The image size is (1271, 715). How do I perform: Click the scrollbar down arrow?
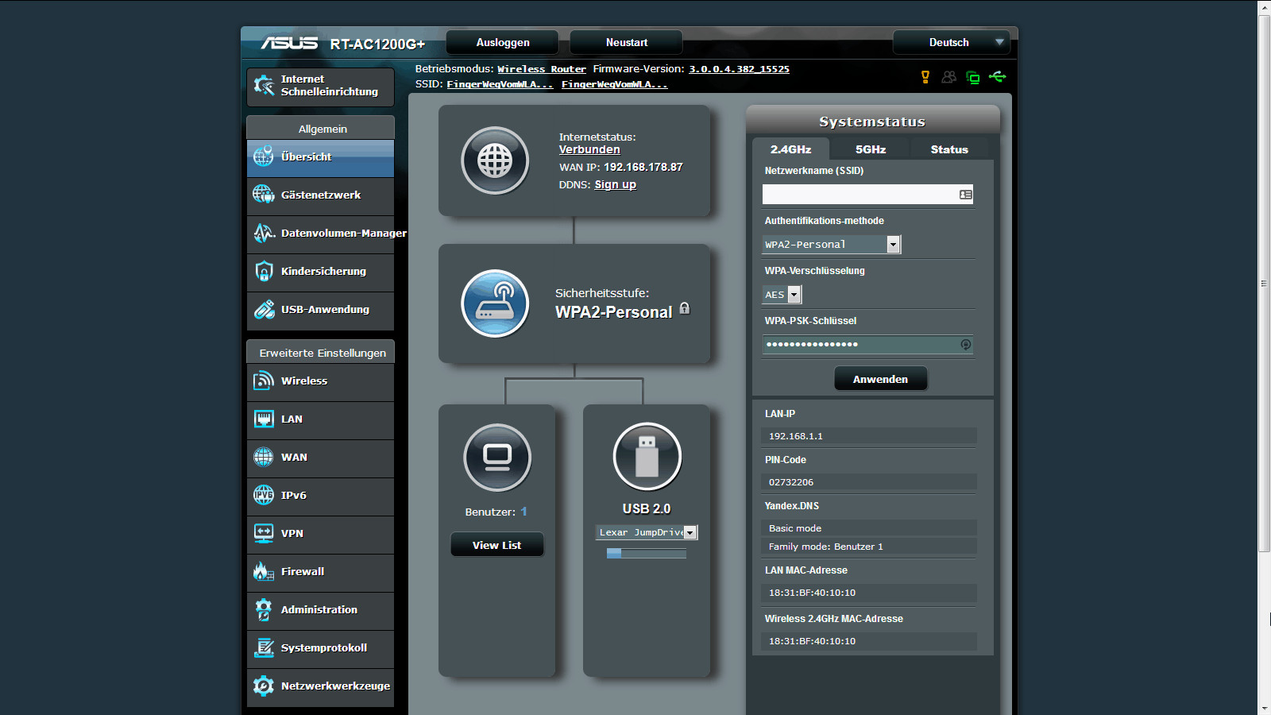pyautogui.click(x=1265, y=708)
